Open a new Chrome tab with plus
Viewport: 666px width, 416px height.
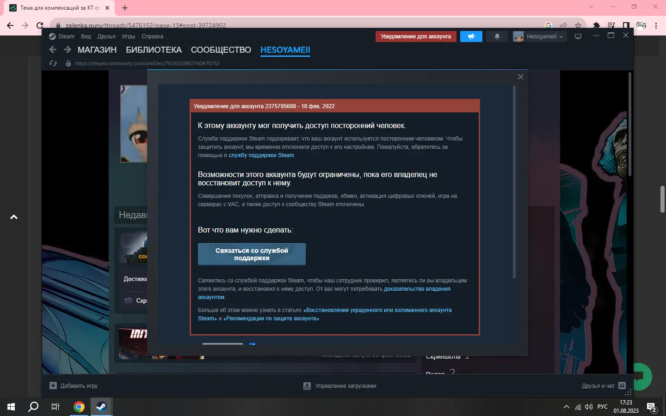coord(125,8)
